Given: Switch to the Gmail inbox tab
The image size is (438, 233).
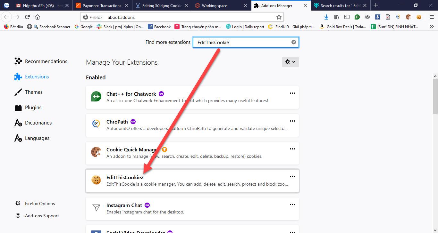Looking at the screenshot, I should [43, 5].
